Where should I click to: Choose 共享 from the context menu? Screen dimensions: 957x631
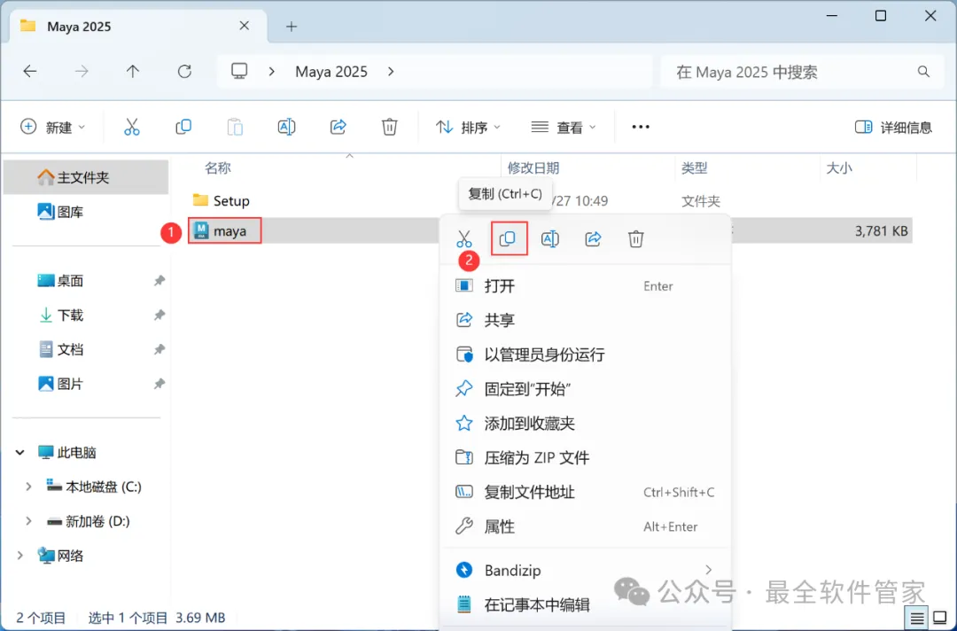[585, 320]
